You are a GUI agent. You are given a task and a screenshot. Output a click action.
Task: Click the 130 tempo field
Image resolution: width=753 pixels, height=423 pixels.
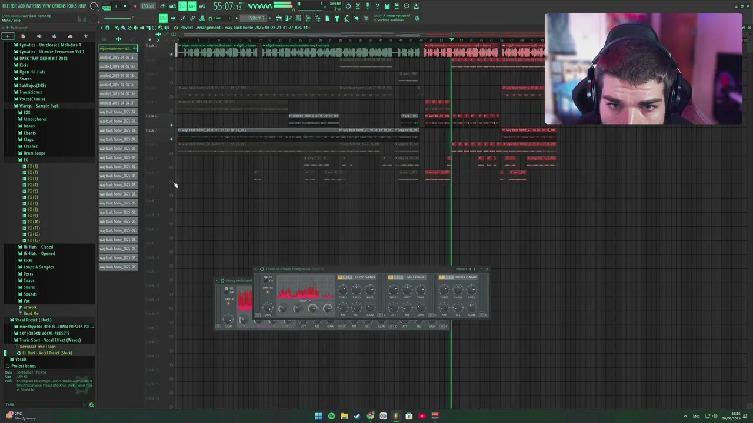click(148, 6)
